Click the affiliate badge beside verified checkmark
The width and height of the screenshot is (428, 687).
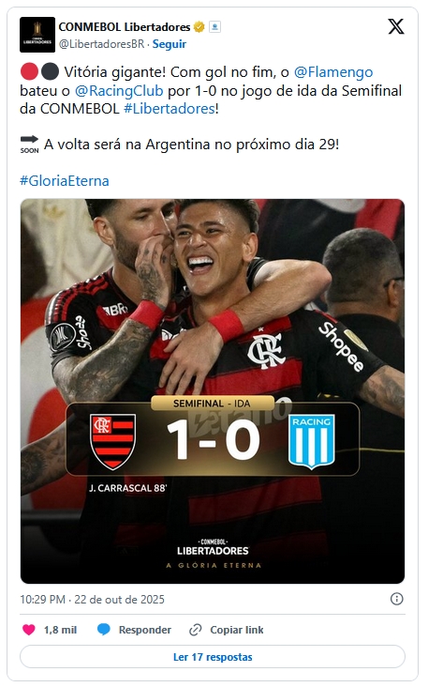[x=214, y=27]
